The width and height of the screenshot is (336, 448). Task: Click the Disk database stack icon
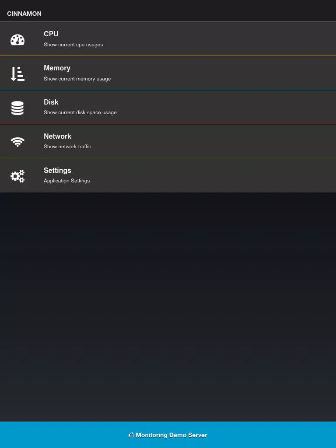pos(17,108)
